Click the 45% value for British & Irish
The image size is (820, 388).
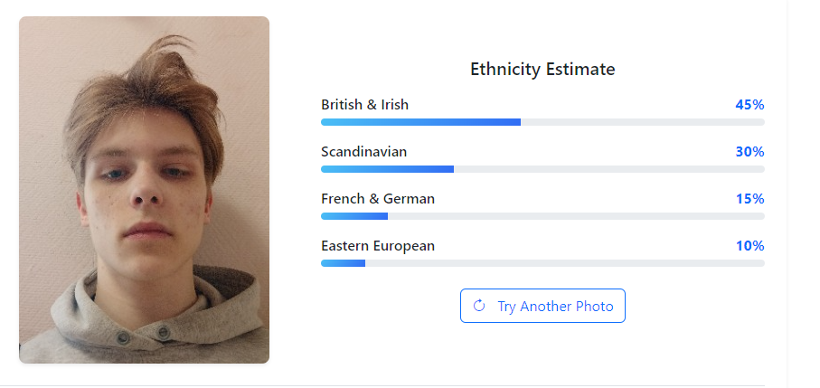[x=749, y=105]
